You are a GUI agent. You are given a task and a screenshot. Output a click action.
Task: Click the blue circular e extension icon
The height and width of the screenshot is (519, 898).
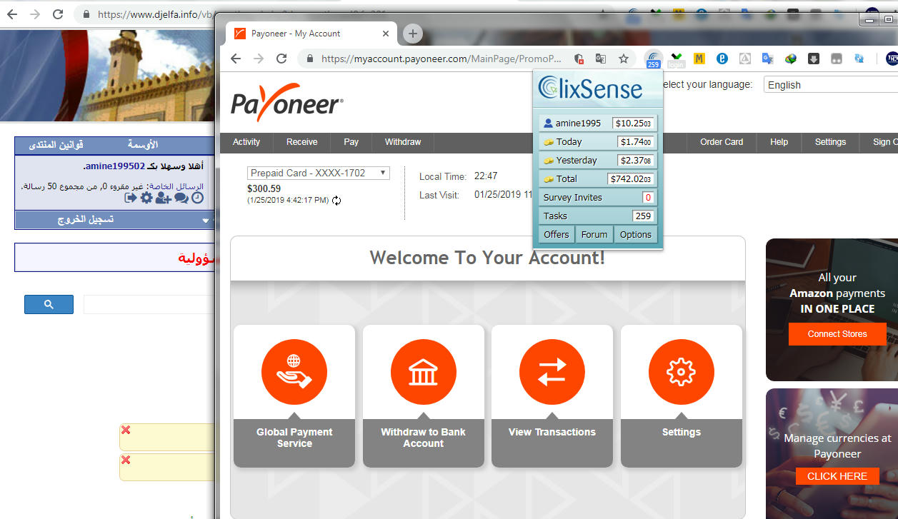point(722,59)
